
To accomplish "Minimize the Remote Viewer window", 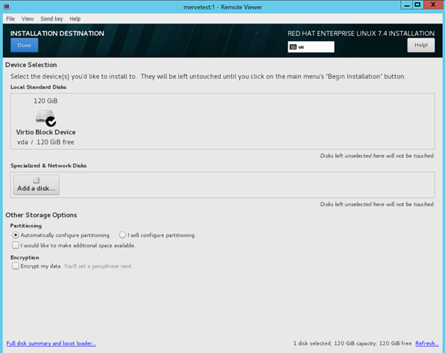I will (x=407, y=5).
